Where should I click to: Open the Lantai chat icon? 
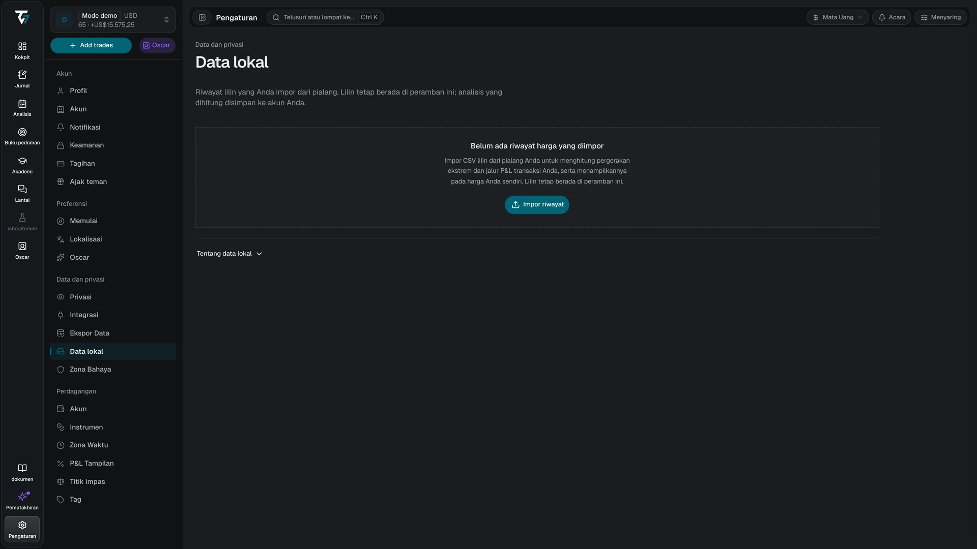coord(22,194)
